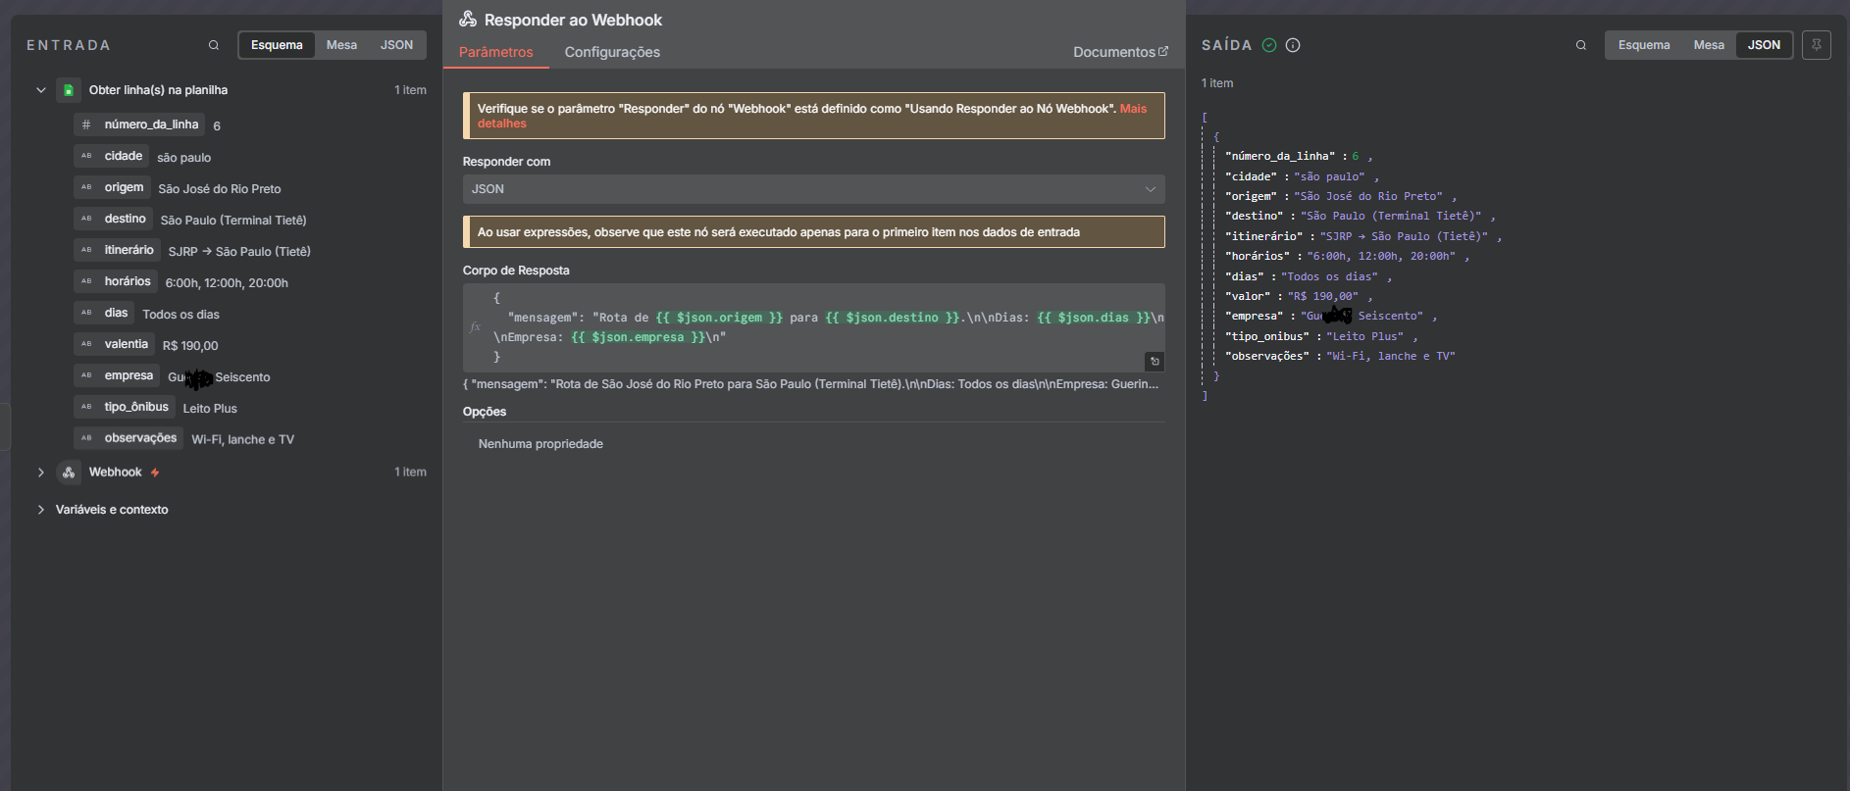Click the número_da_linha field pill
The height and width of the screenshot is (791, 1850).
(x=140, y=124)
